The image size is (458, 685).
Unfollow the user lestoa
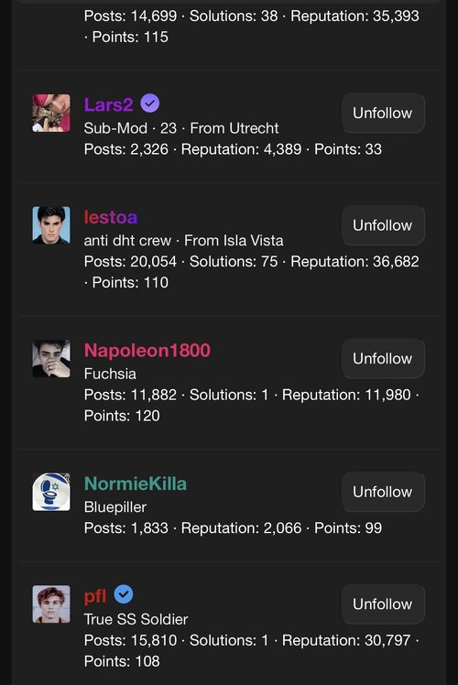(383, 225)
